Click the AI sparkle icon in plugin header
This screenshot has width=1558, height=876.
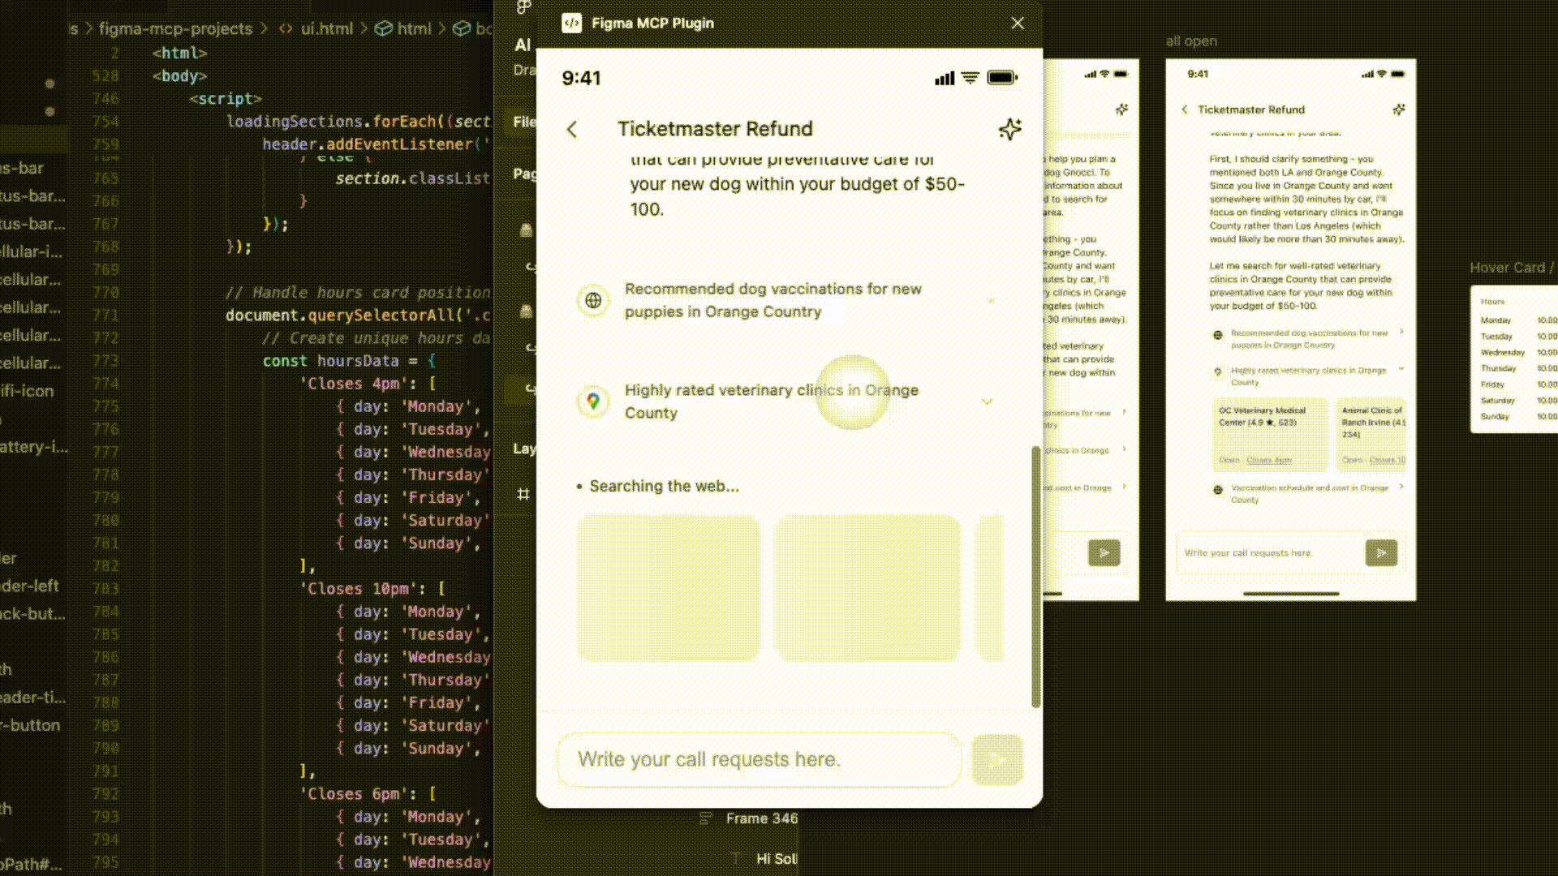pyautogui.click(x=1009, y=129)
